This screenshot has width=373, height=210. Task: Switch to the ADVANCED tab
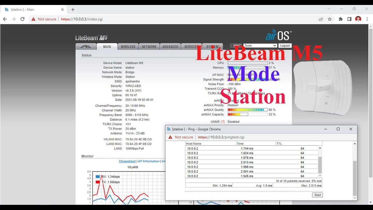point(170,47)
